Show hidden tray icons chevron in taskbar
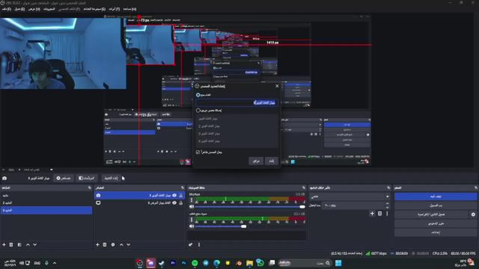This screenshot has width=479, height=269. coord(55,263)
